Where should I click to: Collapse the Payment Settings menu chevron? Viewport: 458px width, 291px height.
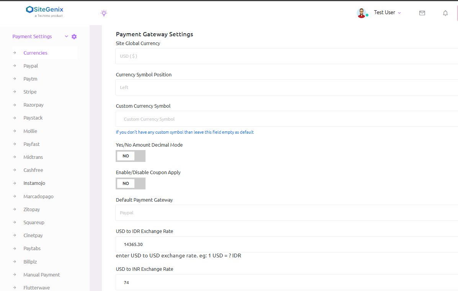point(66,37)
